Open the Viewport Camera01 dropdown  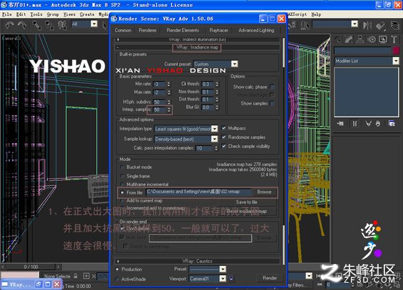[x=223, y=278]
